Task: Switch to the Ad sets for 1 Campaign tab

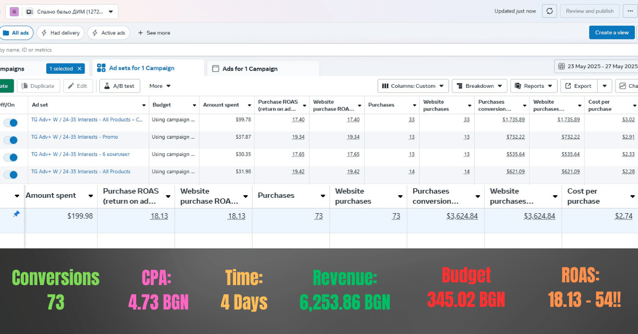Action: point(148,68)
